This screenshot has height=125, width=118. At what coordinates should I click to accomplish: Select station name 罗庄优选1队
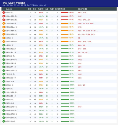pos(9,89)
